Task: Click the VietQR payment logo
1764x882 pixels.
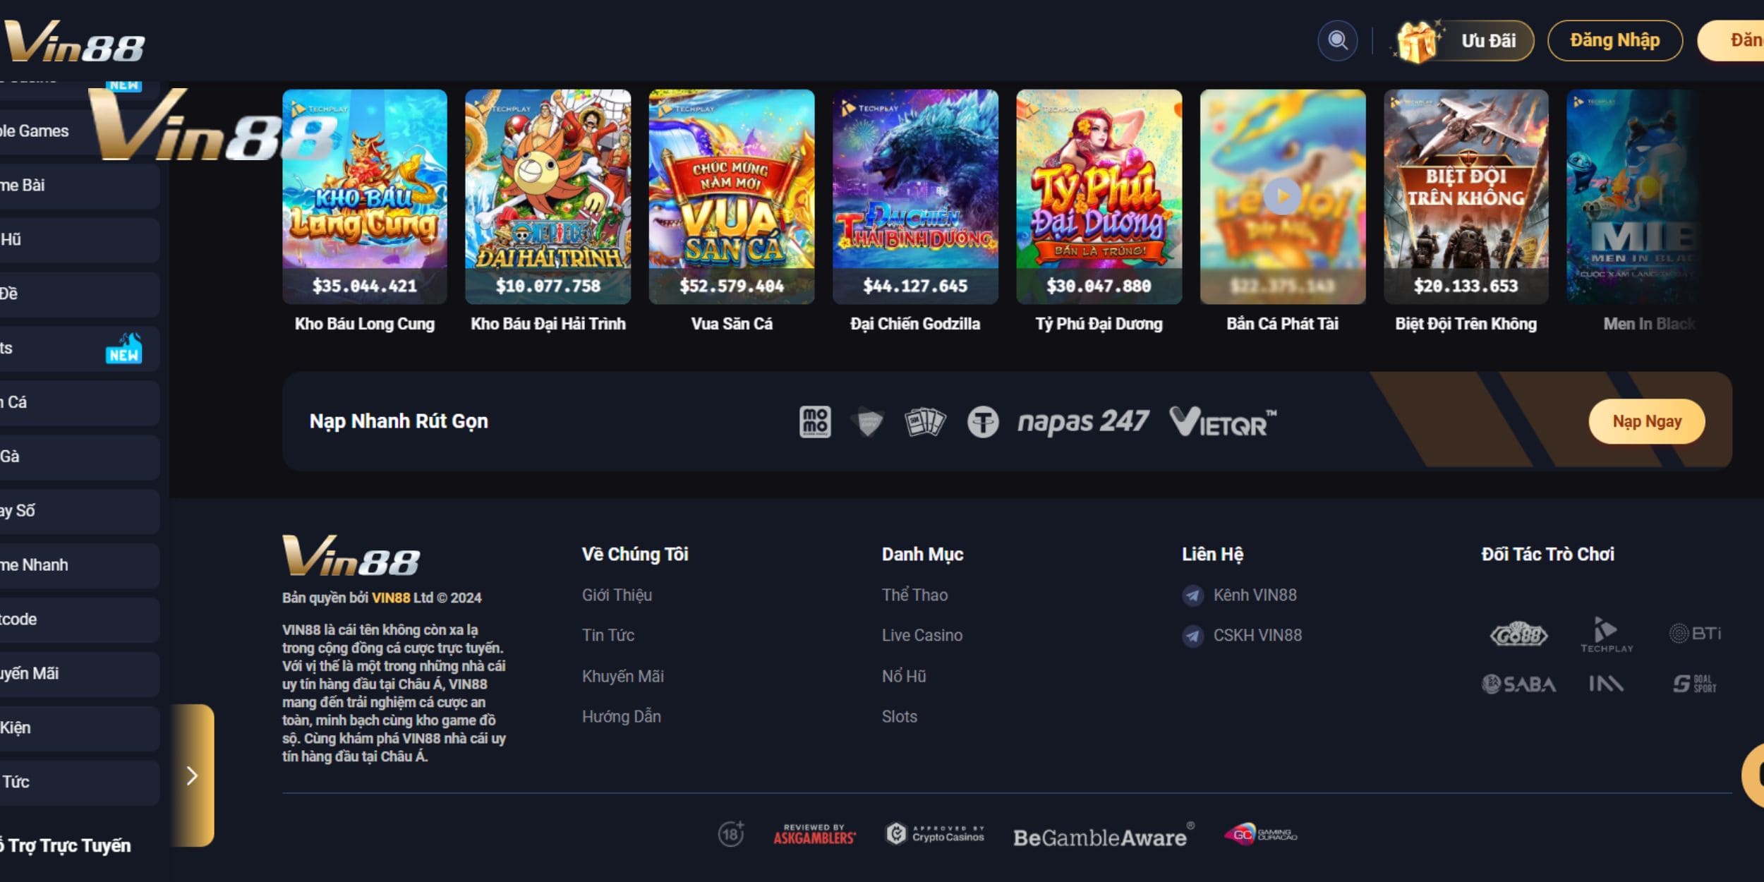Action: pos(1222,422)
